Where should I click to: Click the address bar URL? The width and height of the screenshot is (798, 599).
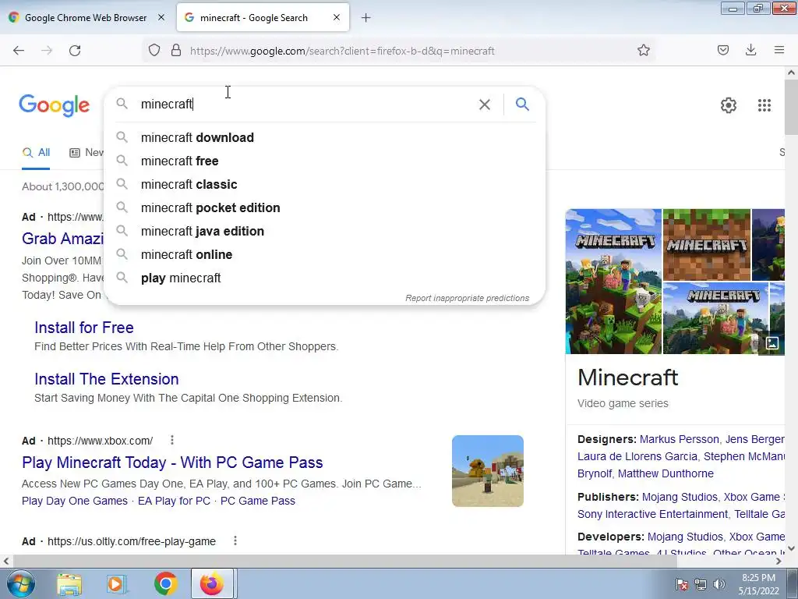pyautogui.click(x=342, y=51)
